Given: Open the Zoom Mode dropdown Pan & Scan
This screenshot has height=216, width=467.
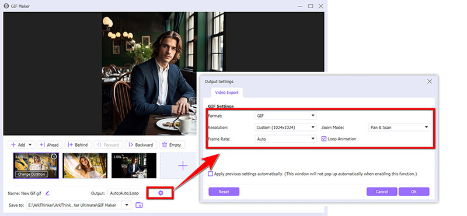Looking at the screenshot, I should [399, 128].
